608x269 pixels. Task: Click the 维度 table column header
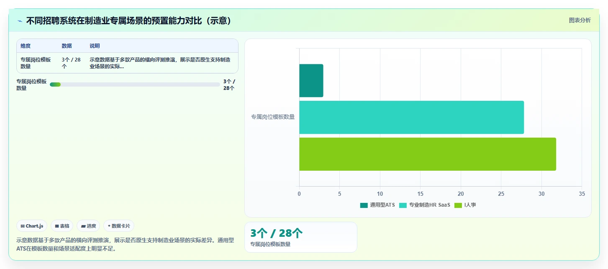point(26,46)
